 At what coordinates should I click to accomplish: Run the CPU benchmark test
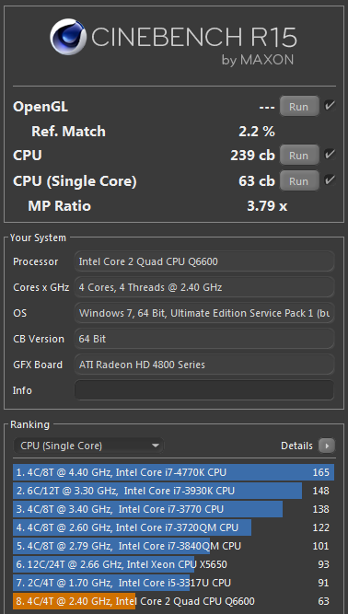tap(299, 155)
